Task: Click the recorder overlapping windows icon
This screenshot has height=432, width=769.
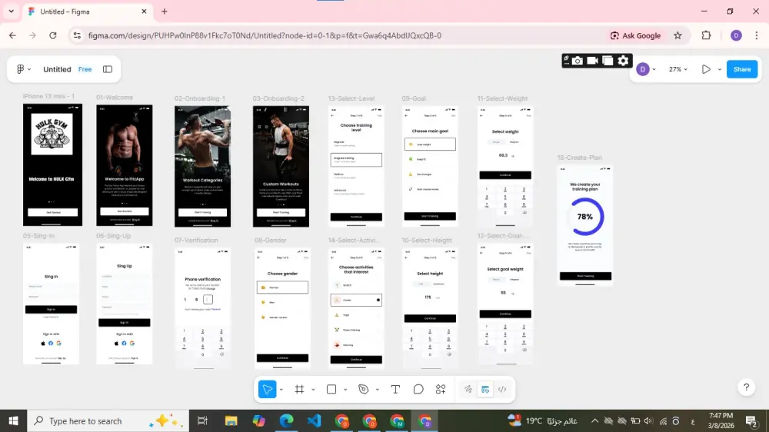Action: click(x=608, y=60)
